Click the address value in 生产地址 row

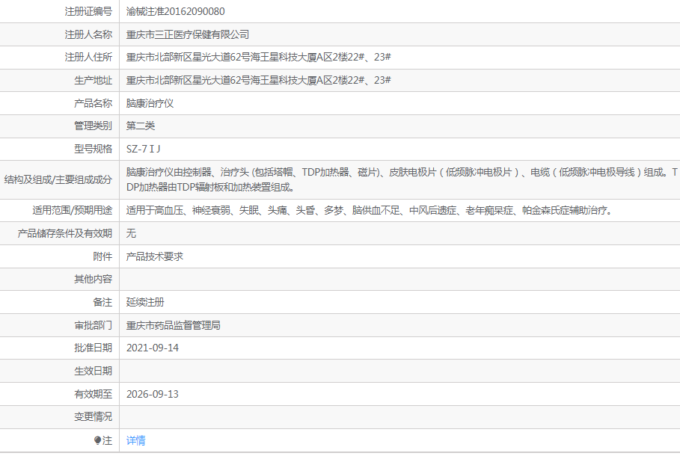[259, 80]
